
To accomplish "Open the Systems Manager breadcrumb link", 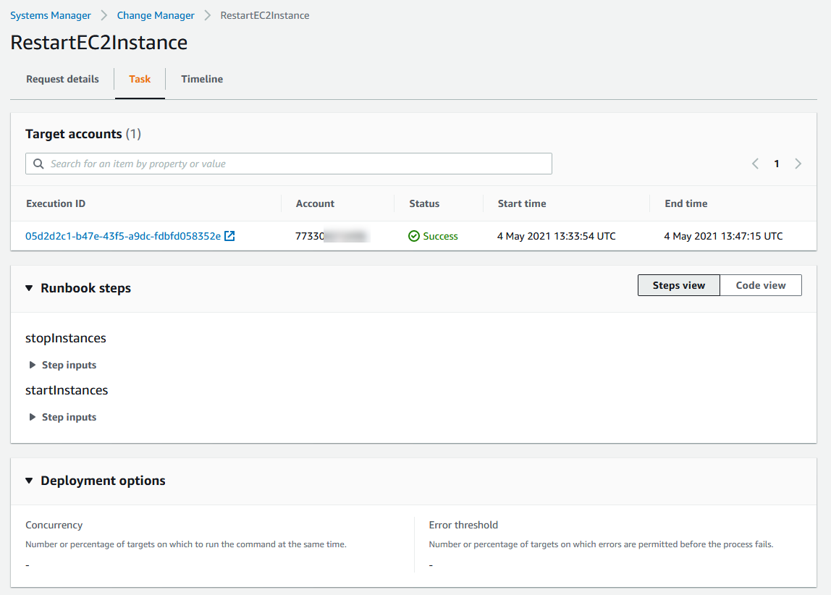I will point(51,15).
